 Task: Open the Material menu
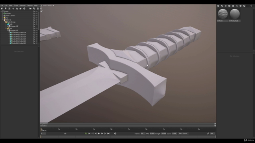(x=22, y=6)
